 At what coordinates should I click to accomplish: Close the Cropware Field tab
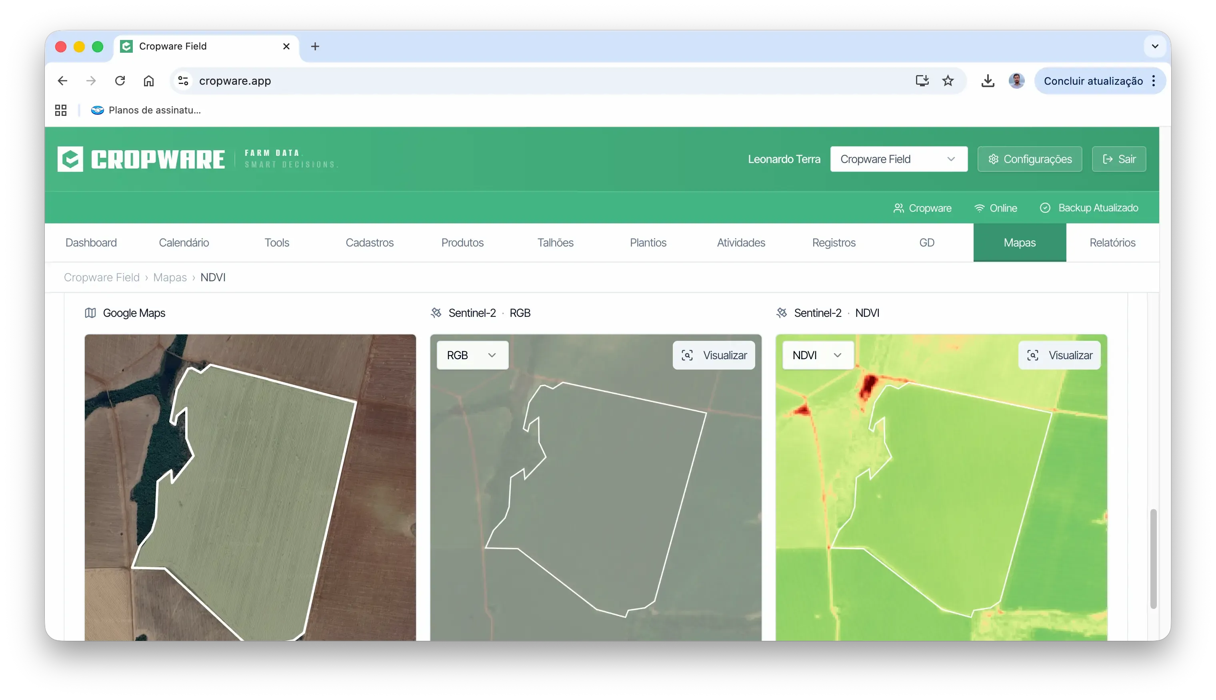[286, 46]
